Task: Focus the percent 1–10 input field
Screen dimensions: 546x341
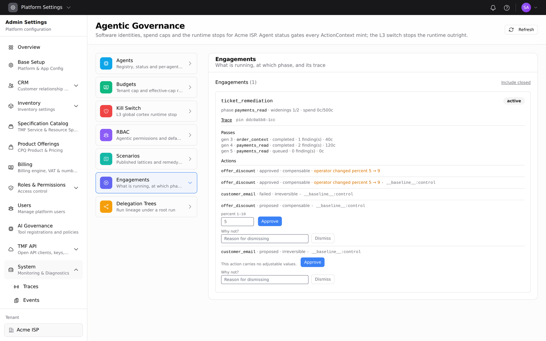Action: pyautogui.click(x=238, y=222)
